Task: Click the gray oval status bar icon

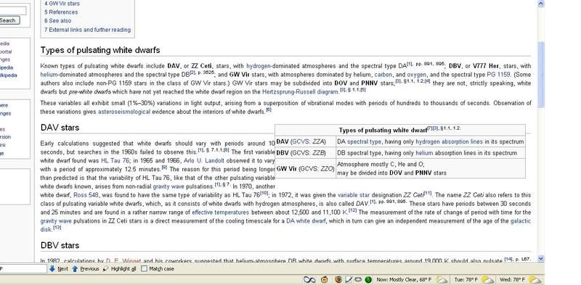Action: [x=358, y=279]
